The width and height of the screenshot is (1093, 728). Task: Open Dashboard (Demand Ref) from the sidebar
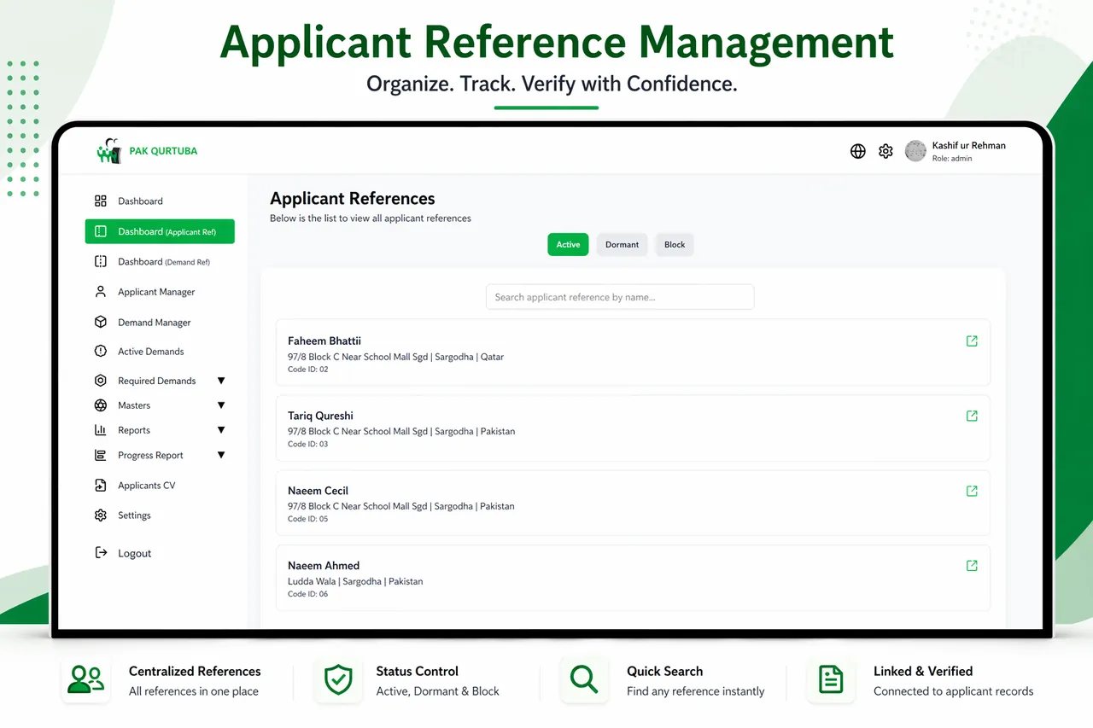[164, 262]
